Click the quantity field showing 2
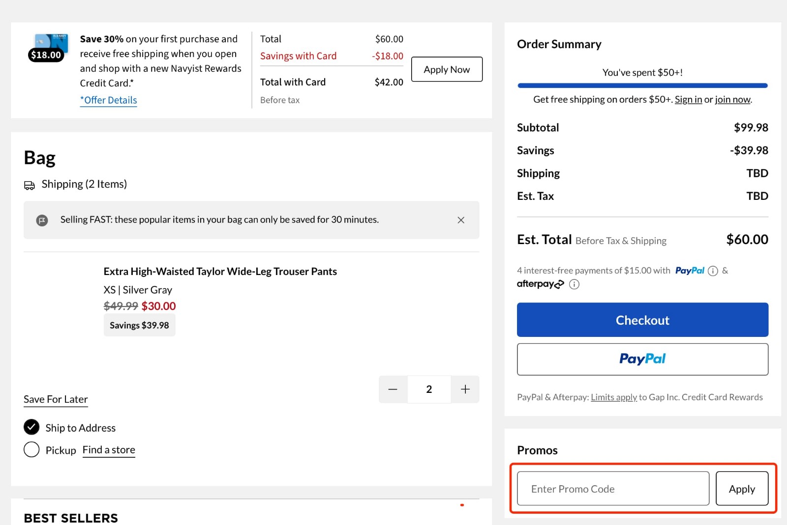Screen dimensions: 787x525 click(x=429, y=389)
